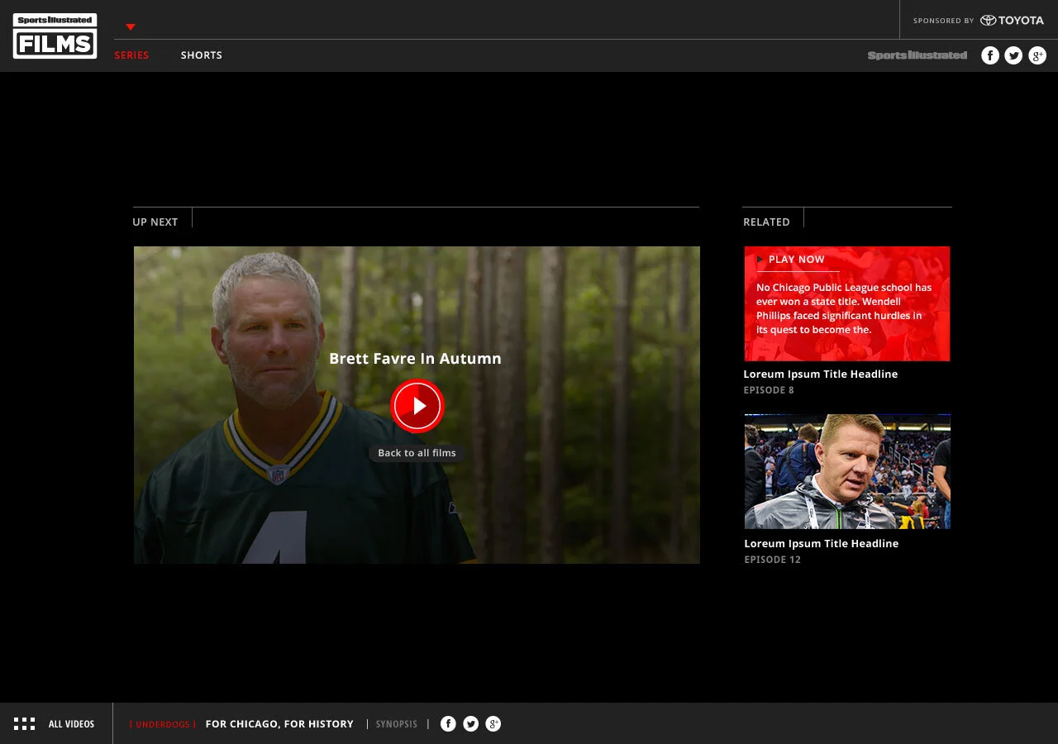
Task: Open the Underdogs series label
Action: coord(163,724)
